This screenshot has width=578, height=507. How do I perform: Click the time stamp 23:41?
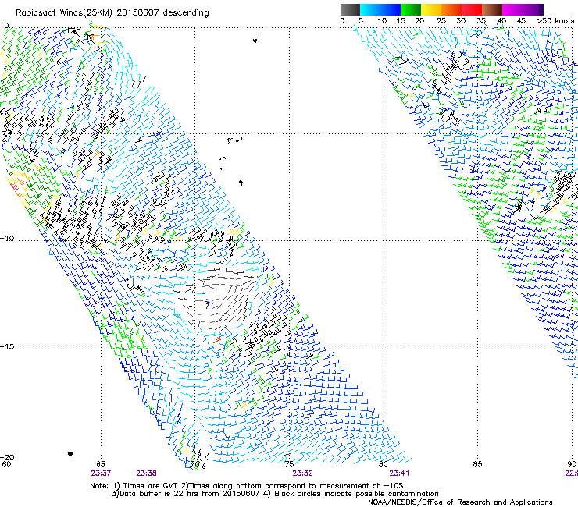point(399,473)
